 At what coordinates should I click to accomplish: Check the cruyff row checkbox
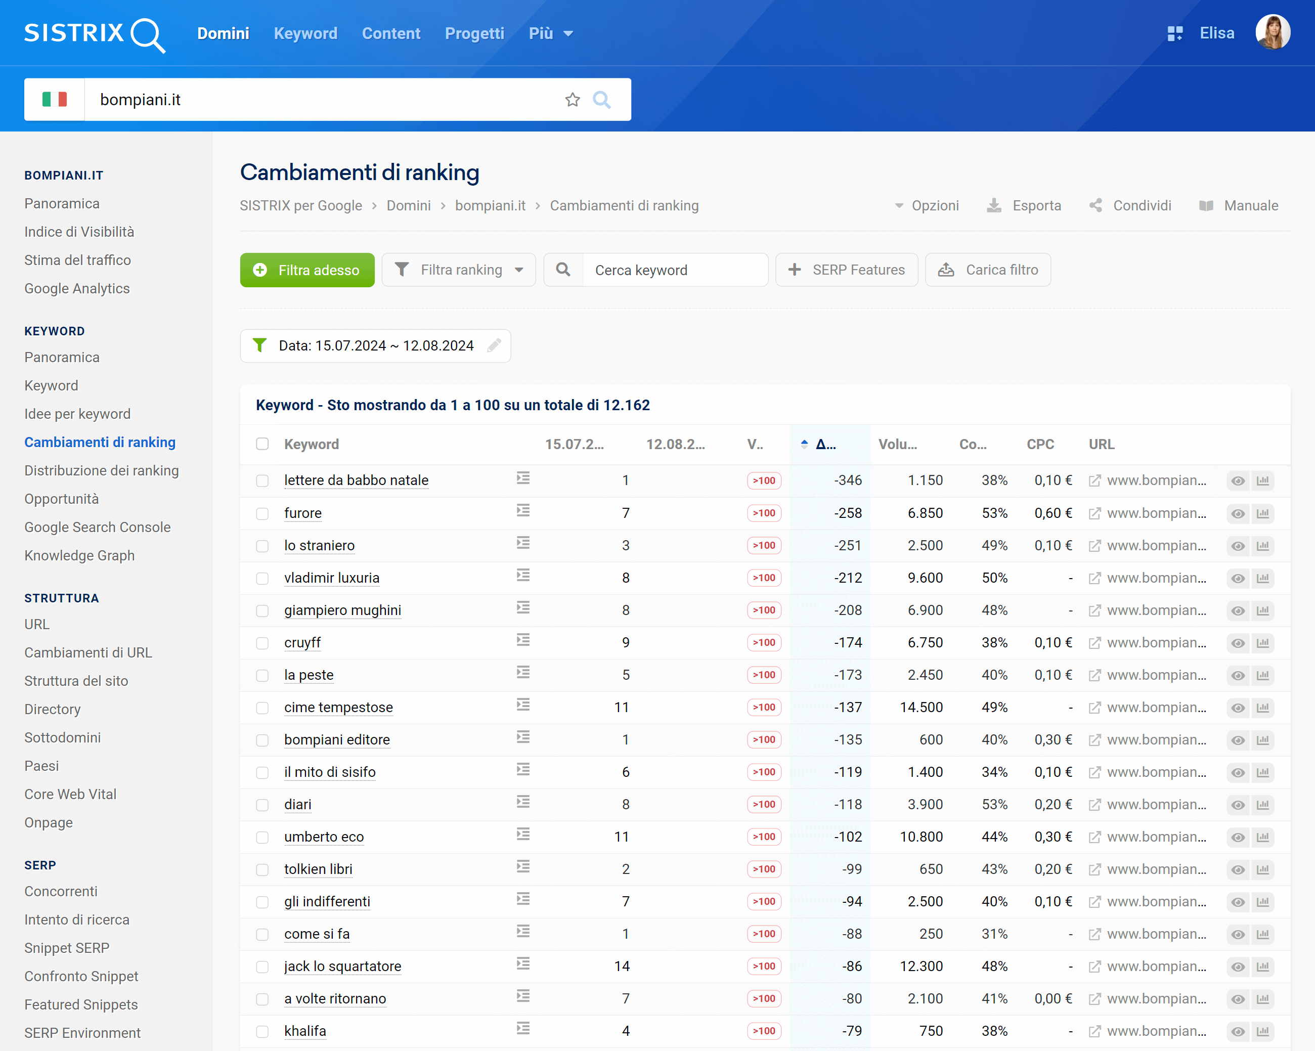(262, 643)
